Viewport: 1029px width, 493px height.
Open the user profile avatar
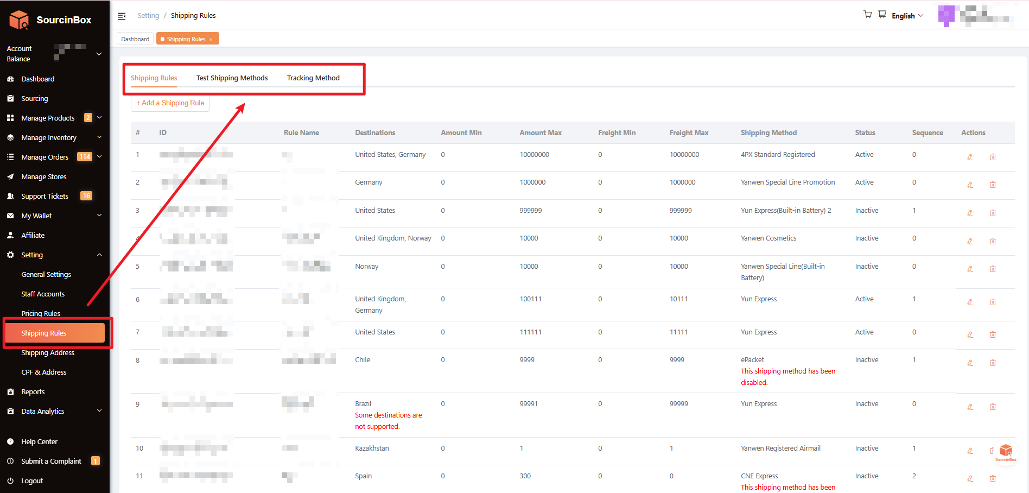pos(946,15)
